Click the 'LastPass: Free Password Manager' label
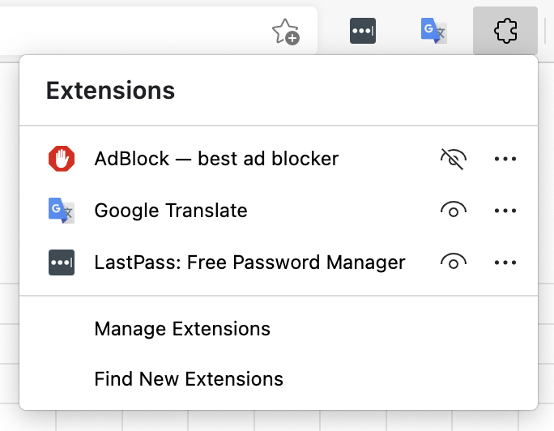Screen dimensions: 554x431 (x=249, y=262)
